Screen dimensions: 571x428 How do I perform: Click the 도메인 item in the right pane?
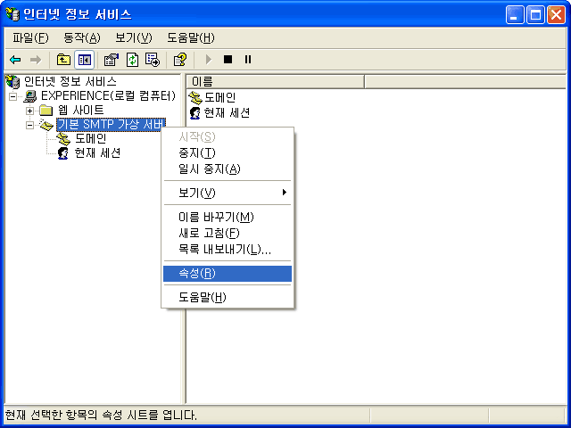(x=219, y=97)
